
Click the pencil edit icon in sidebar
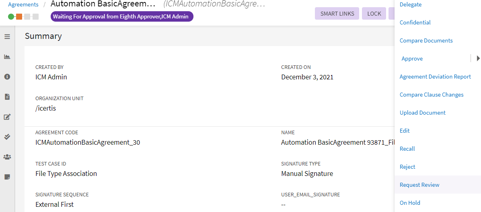[x=7, y=117]
